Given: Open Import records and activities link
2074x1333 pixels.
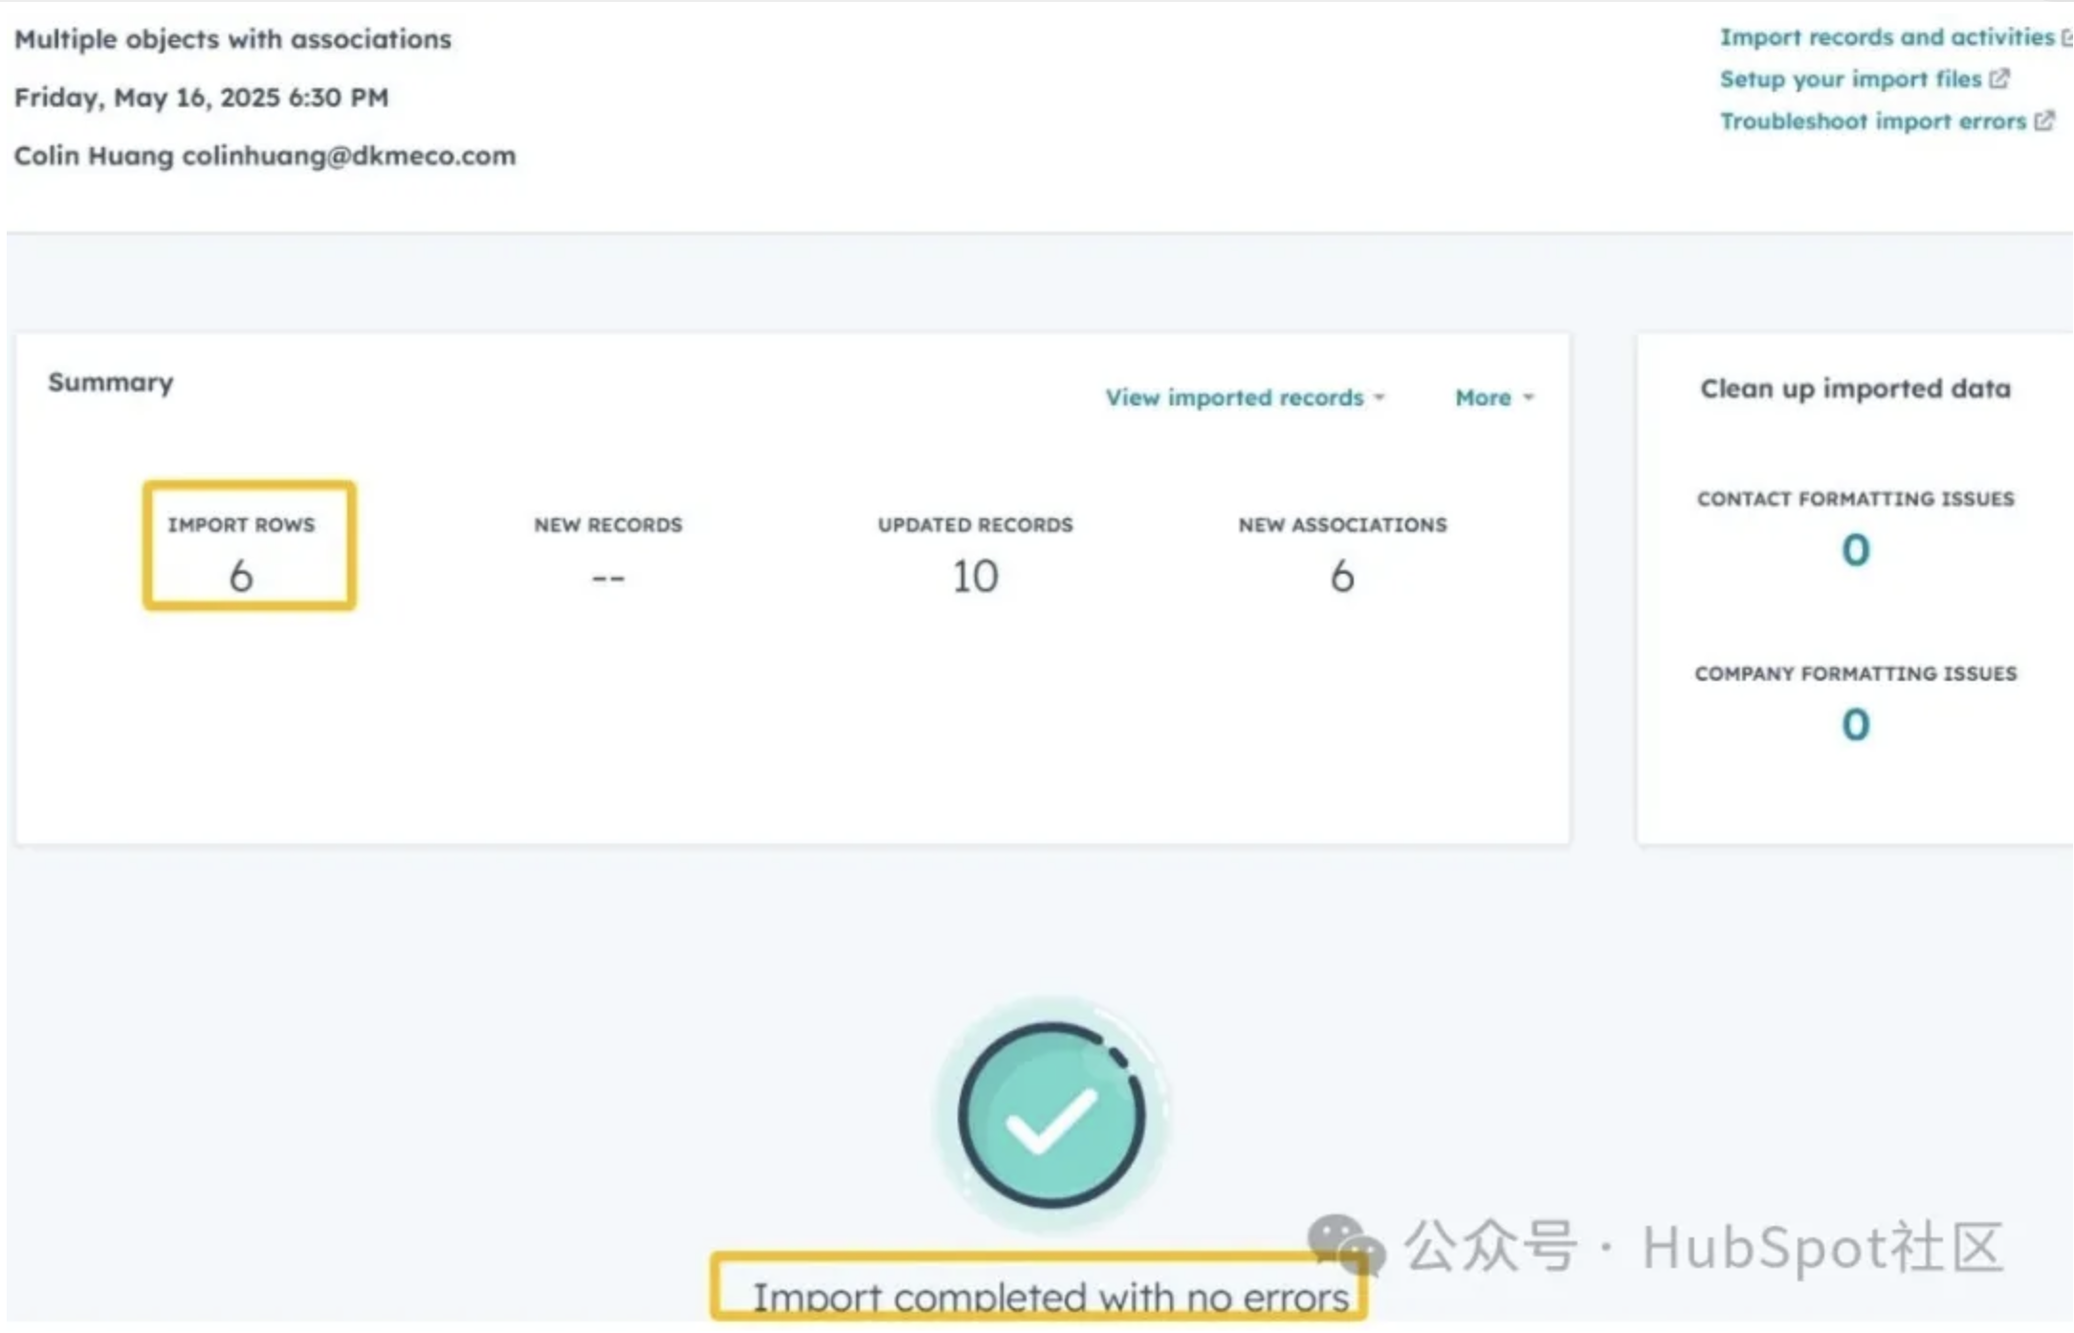Looking at the screenshot, I should coord(1886,37).
